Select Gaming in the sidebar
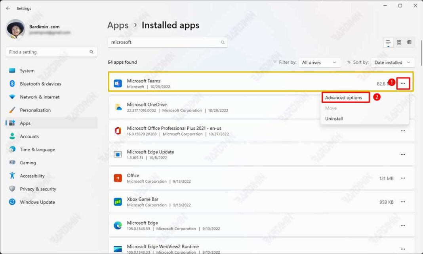The image size is (423, 254). (27, 163)
